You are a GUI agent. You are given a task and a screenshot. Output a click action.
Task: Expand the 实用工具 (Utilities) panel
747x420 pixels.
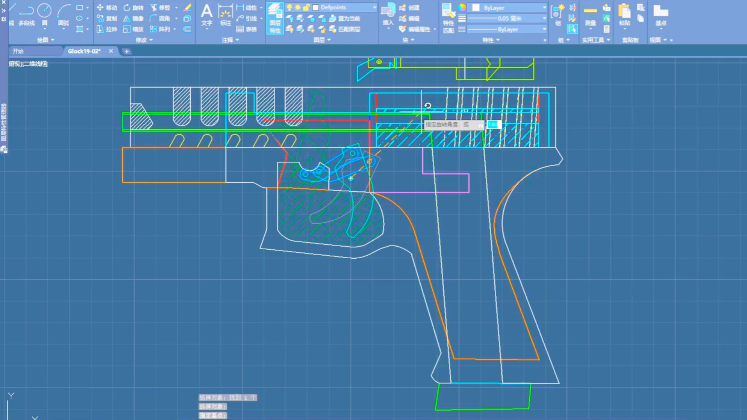point(596,40)
